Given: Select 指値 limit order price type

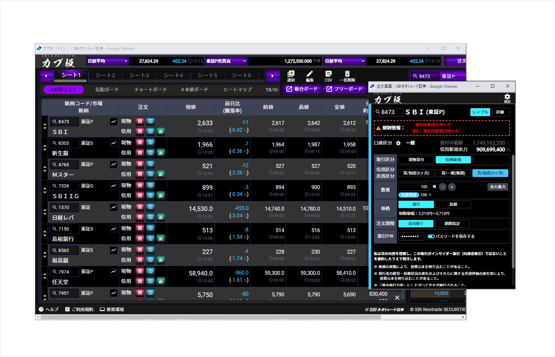Looking at the screenshot, I should 453,204.
